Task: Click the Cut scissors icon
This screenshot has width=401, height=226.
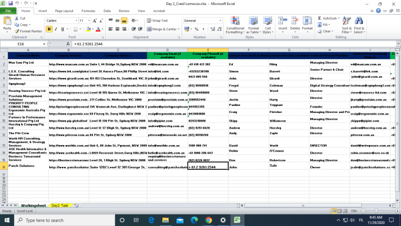Action: pyautogui.click(x=17, y=19)
